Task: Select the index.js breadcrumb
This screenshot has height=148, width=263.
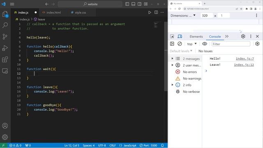Action: pos(23,19)
